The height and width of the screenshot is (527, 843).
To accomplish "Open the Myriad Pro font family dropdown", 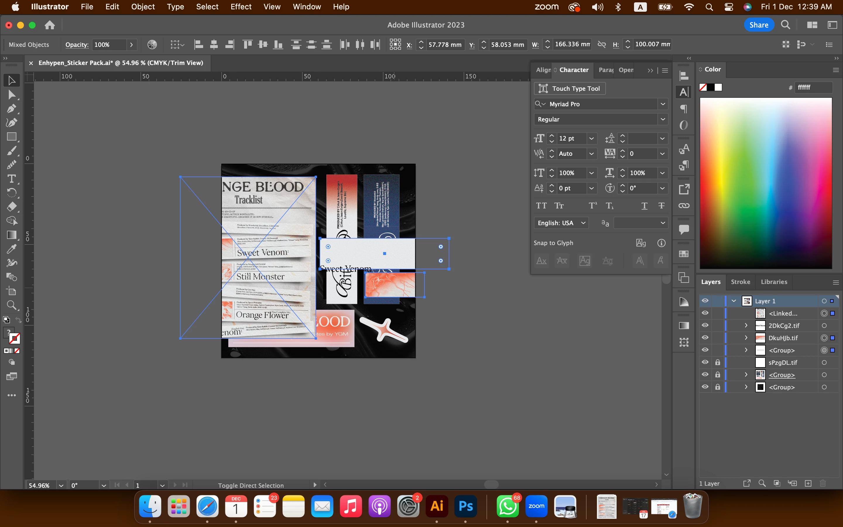I will (663, 104).
